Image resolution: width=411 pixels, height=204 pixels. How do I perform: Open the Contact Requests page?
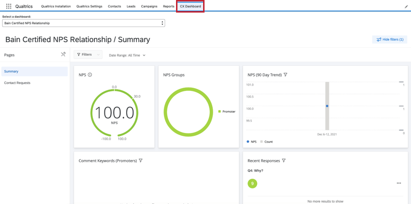[x=17, y=83]
